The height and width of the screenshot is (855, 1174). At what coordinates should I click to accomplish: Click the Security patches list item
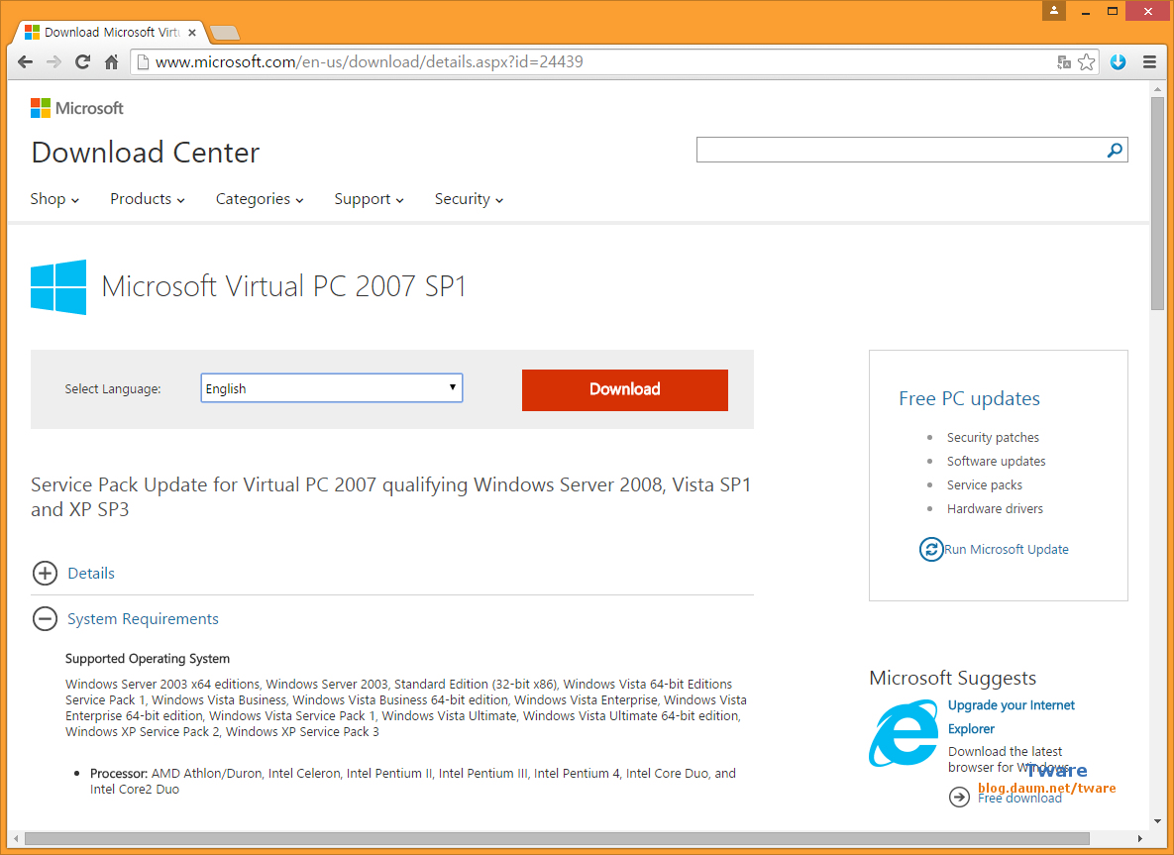pyautogui.click(x=993, y=437)
